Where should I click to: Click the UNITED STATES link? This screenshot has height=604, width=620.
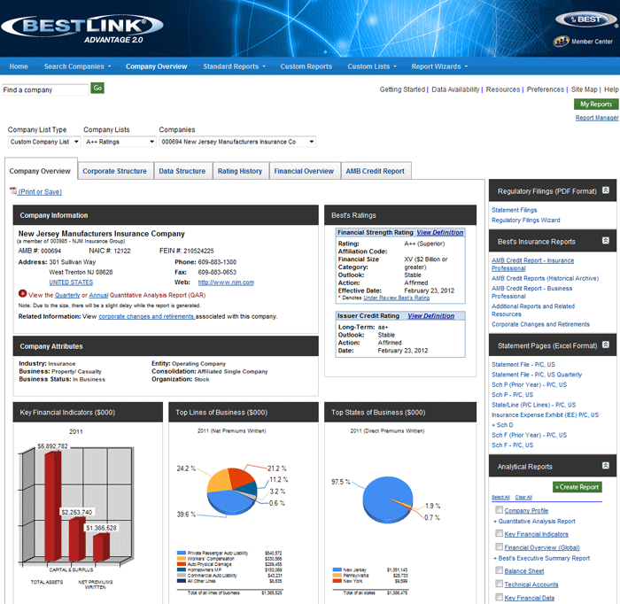coord(71,283)
